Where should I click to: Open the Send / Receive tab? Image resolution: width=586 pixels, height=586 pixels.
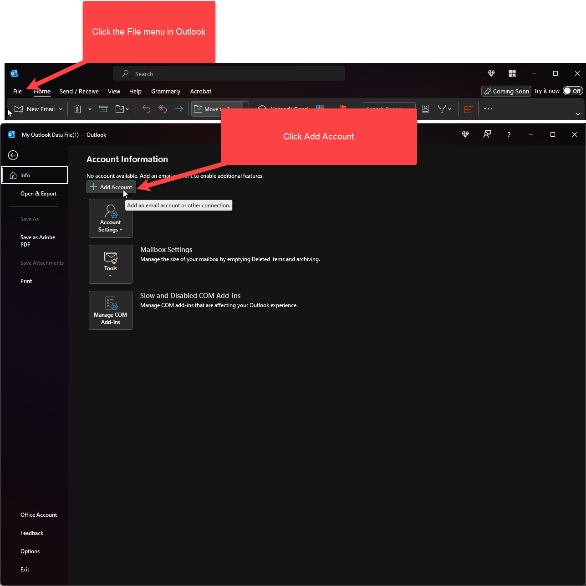[79, 91]
